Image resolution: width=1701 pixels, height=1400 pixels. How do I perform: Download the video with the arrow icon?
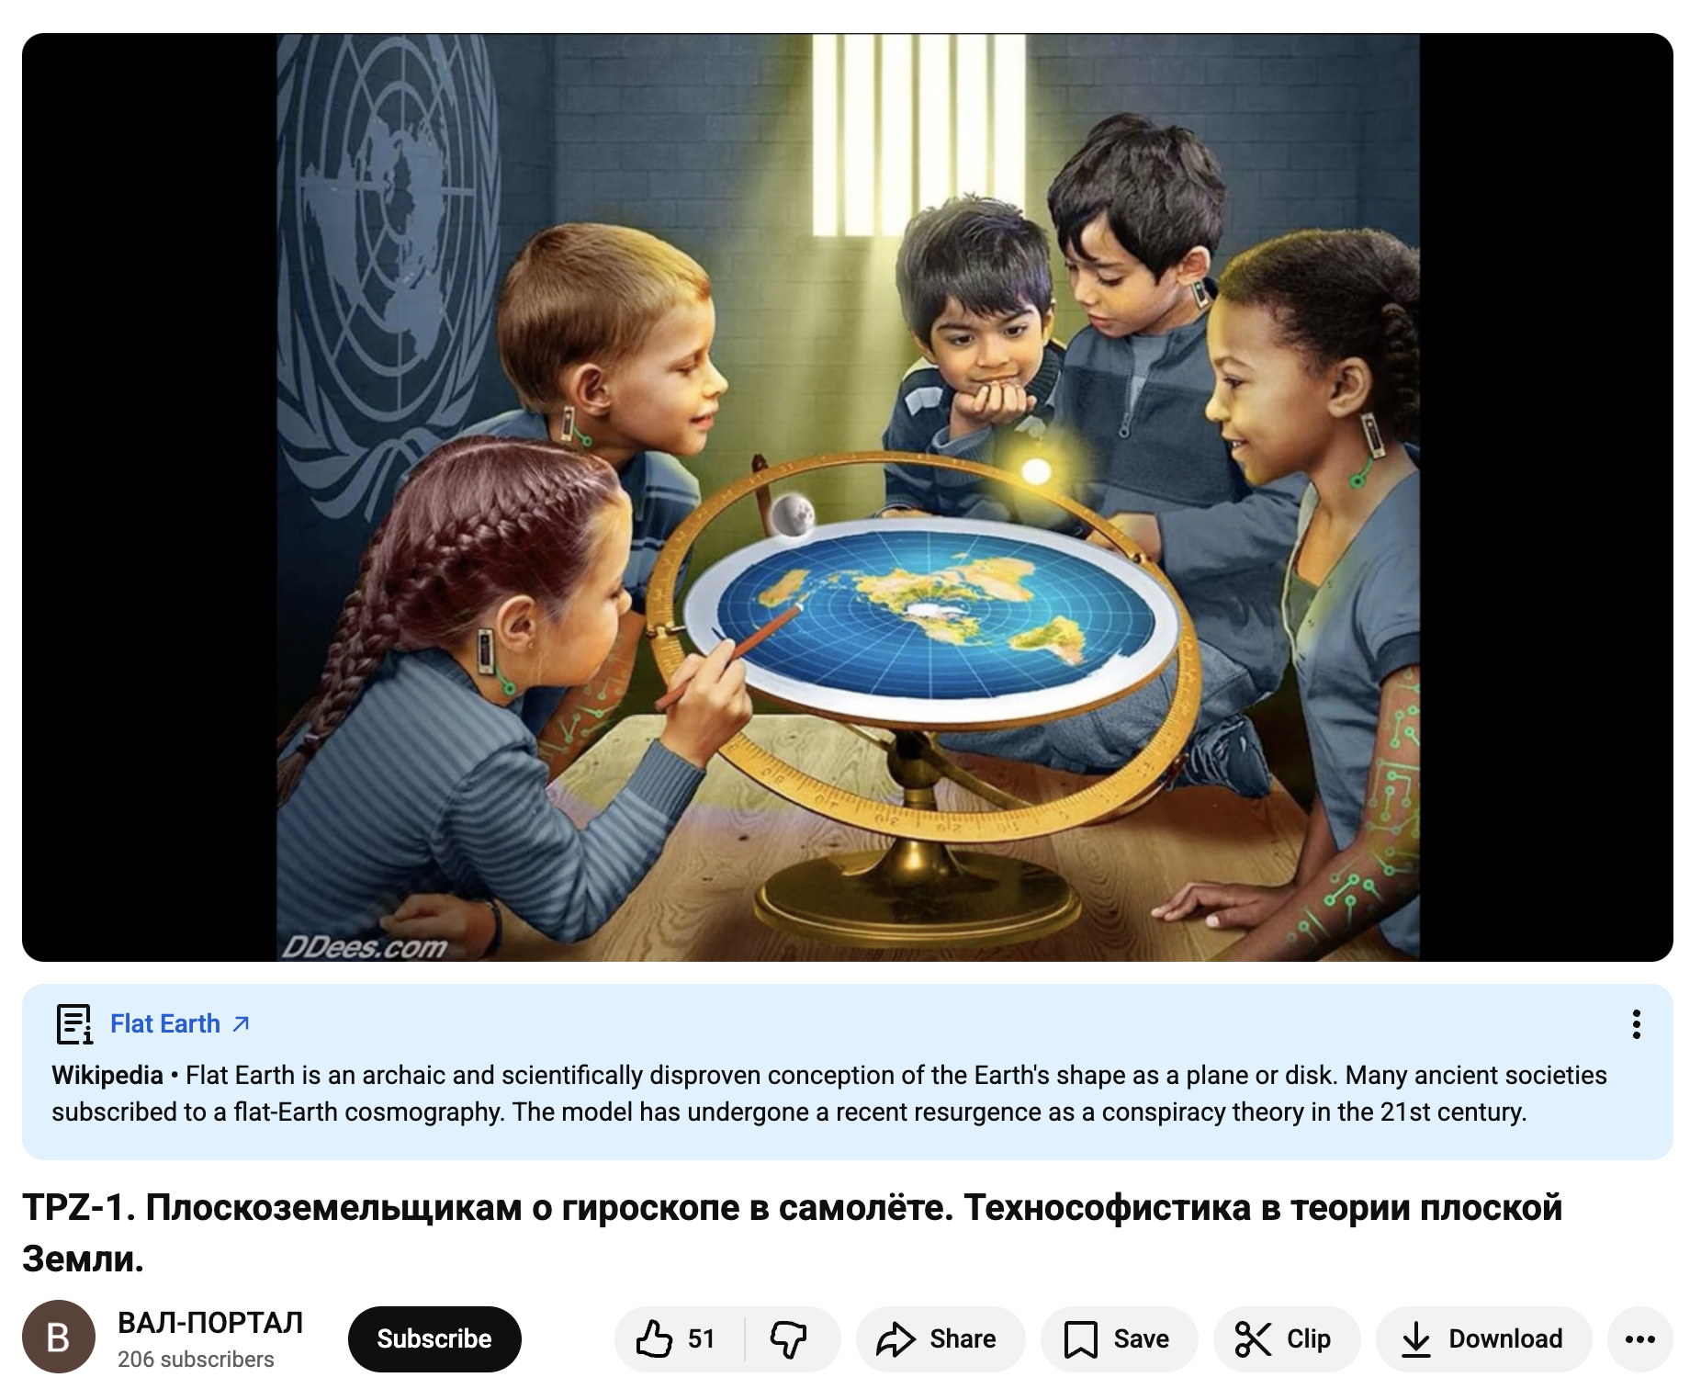1483,1338
